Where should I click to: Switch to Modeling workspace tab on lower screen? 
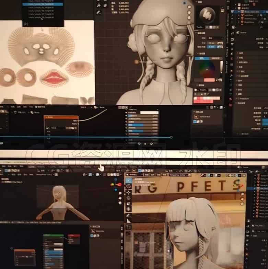[41, 167]
